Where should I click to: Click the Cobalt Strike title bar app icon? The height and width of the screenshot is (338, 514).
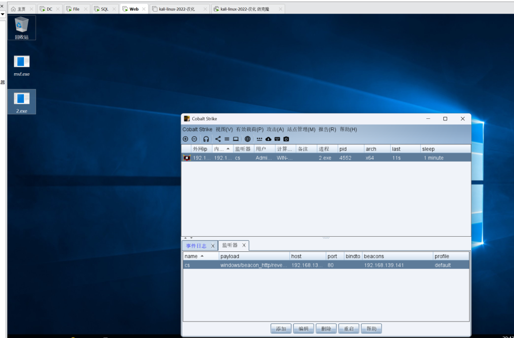click(x=187, y=118)
